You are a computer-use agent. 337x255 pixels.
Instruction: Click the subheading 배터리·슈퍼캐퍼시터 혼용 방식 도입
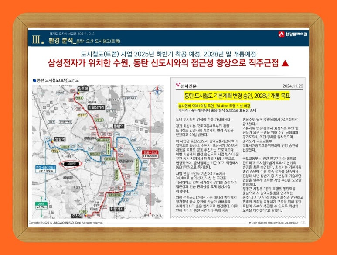217,110
